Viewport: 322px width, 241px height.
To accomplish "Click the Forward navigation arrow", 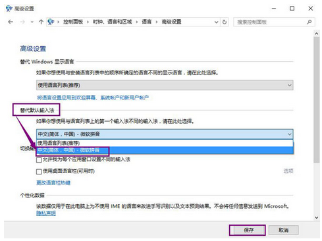I will [x=22, y=22].
